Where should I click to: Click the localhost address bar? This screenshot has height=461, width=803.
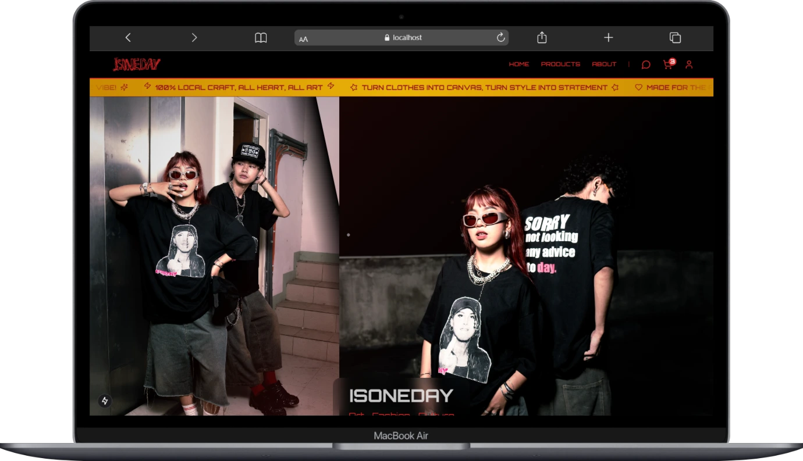tap(407, 37)
